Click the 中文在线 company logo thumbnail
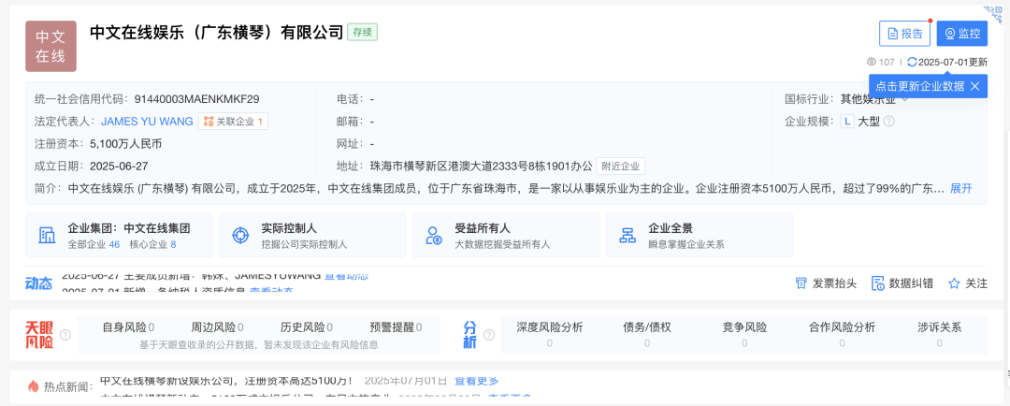The height and width of the screenshot is (406, 1010). pyautogui.click(x=50, y=46)
